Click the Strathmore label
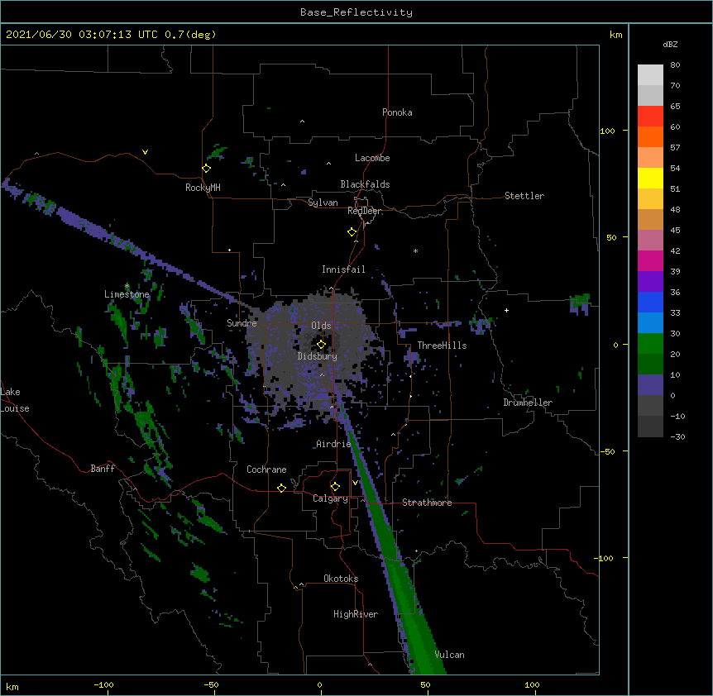This screenshot has width=713, height=696. [x=427, y=503]
